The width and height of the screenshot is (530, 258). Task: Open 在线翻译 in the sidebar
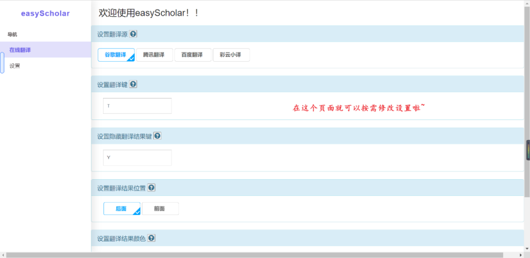pos(45,50)
